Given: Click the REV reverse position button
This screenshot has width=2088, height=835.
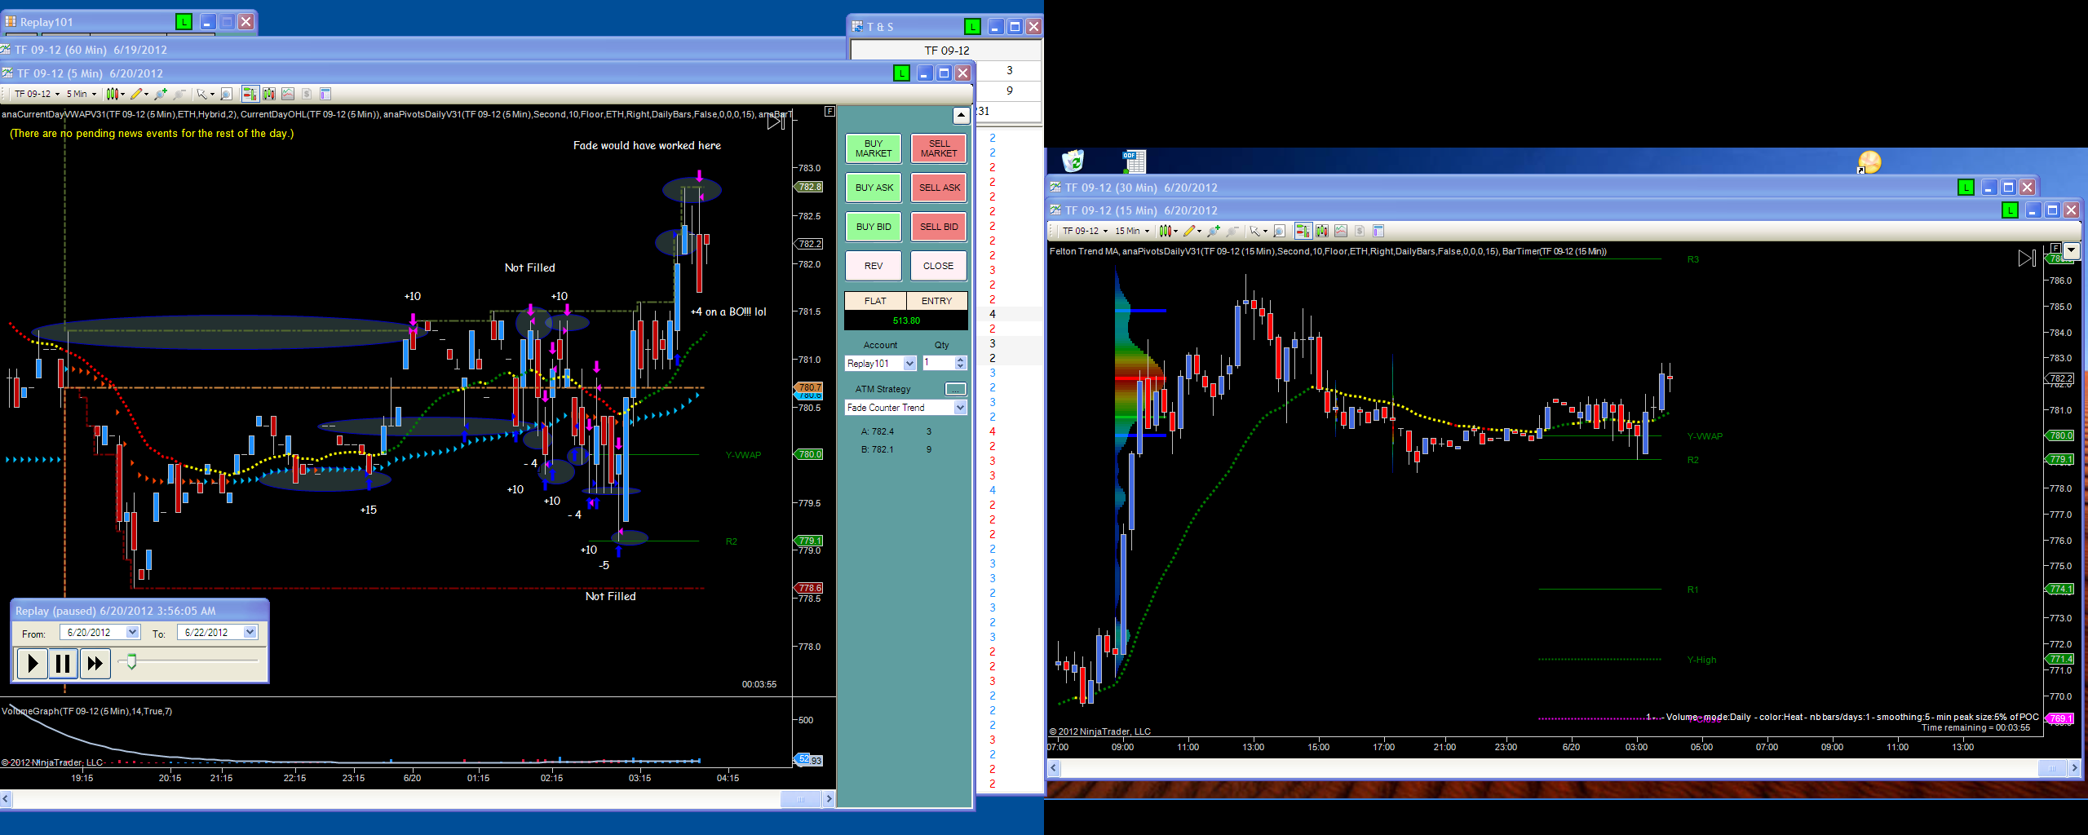Looking at the screenshot, I should point(874,266).
